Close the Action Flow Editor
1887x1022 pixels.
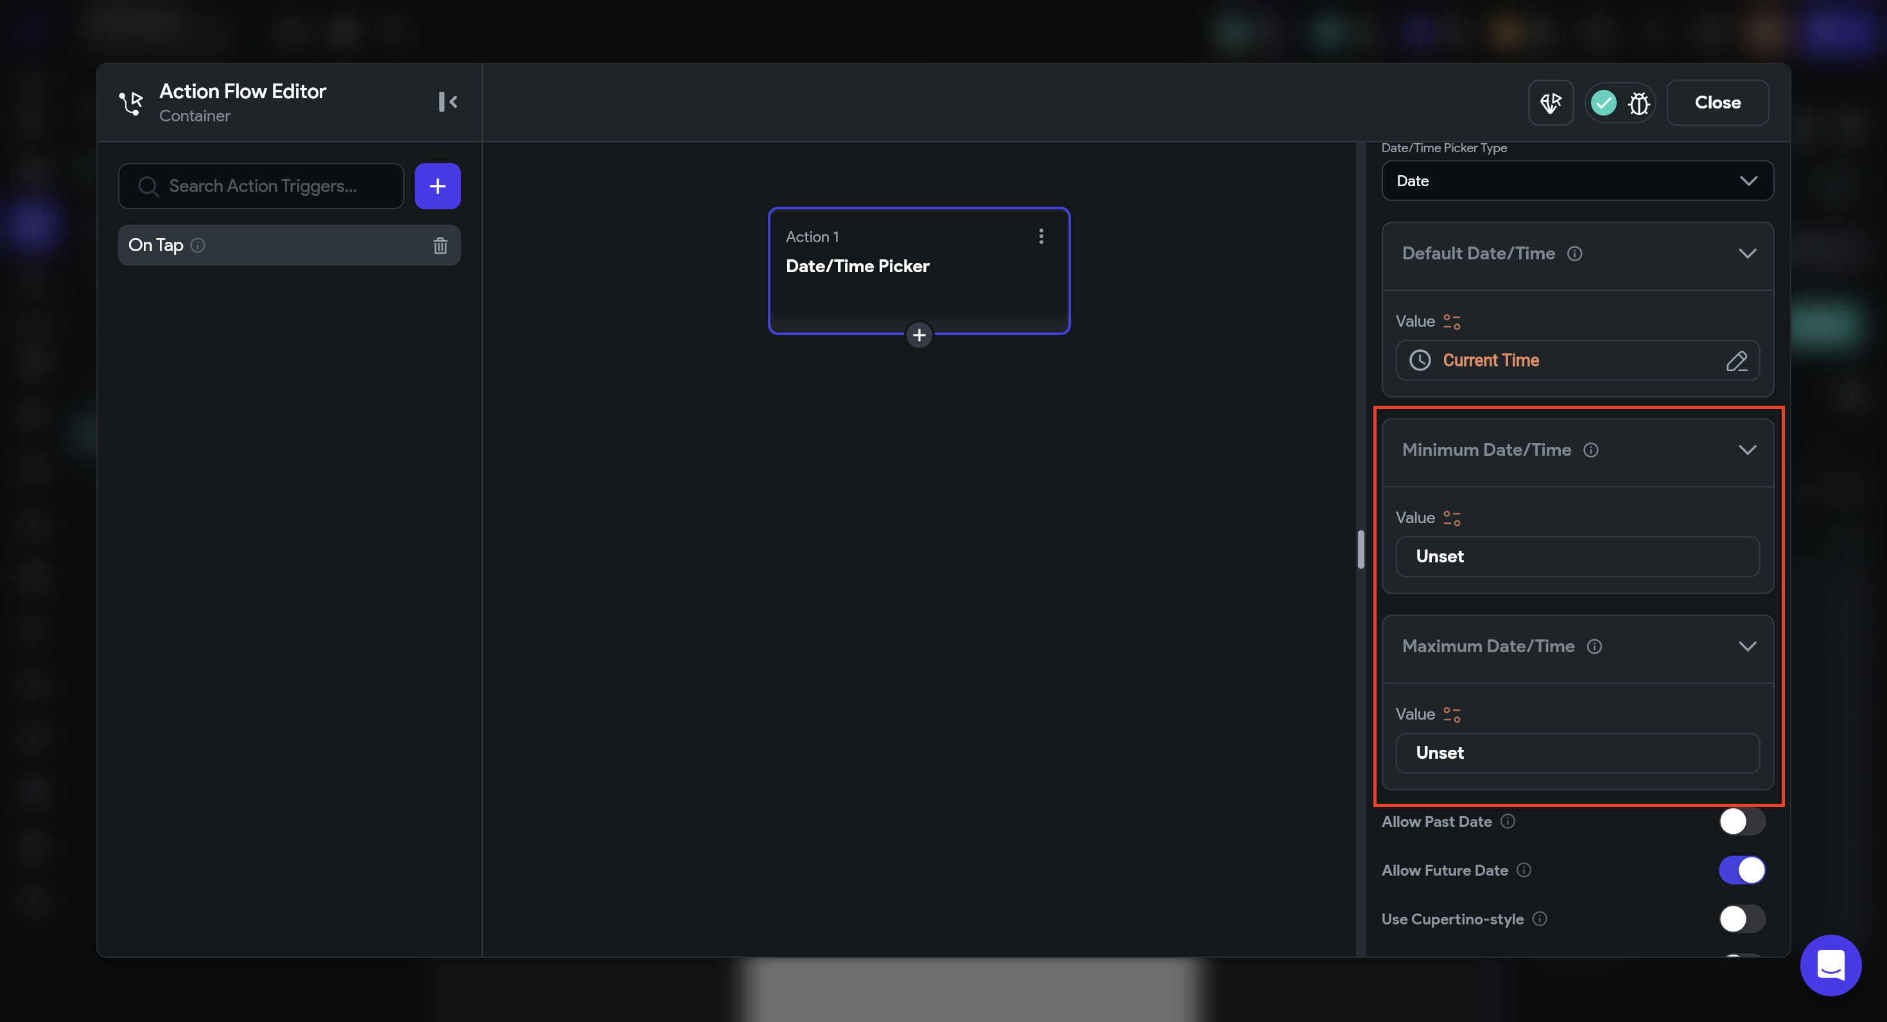[1717, 103]
